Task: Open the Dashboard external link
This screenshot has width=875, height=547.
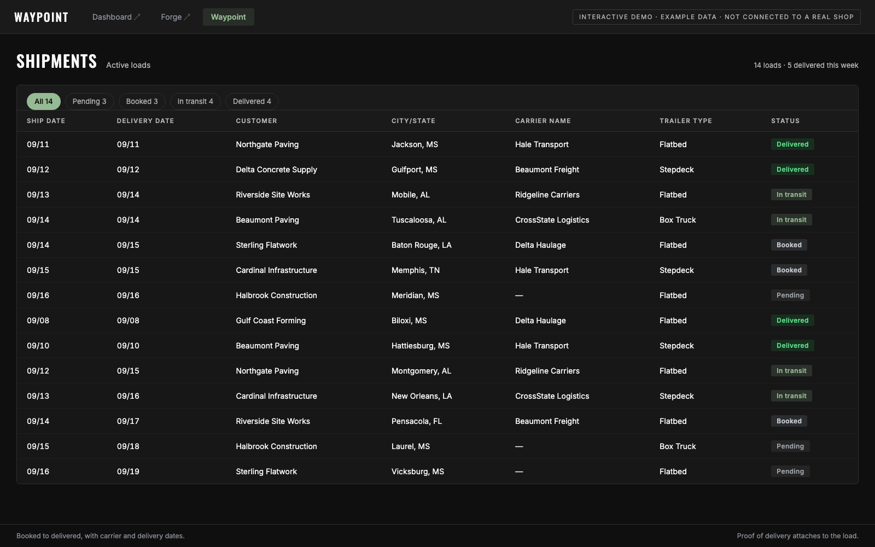Action: coord(116,17)
